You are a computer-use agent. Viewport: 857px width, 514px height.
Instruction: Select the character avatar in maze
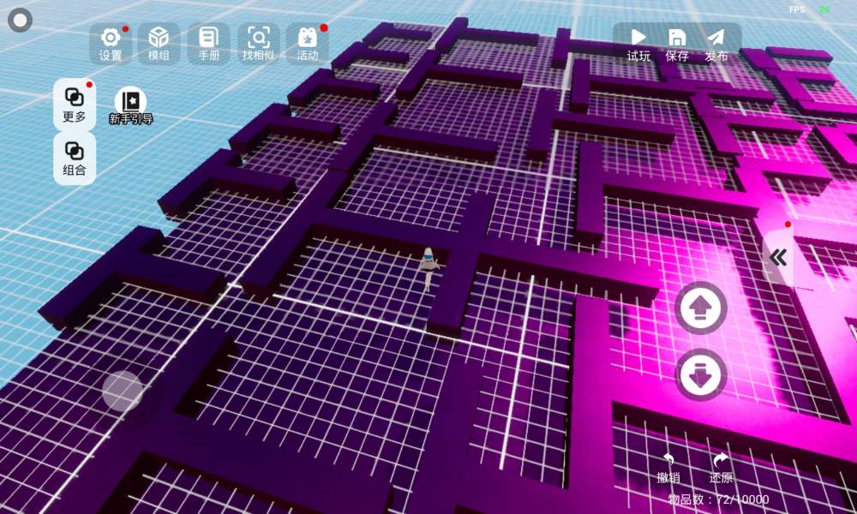coord(428,267)
